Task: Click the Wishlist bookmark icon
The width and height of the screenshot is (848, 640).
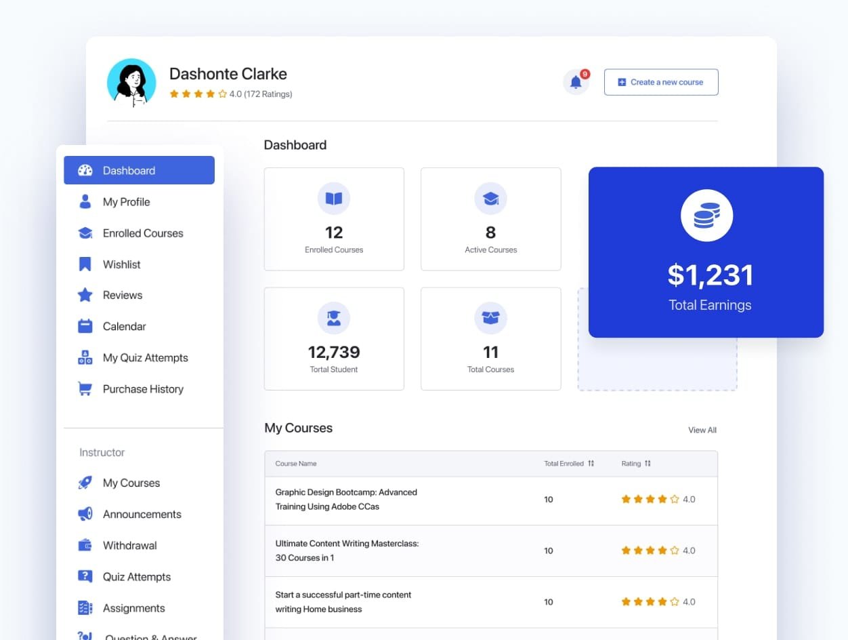Action: pos(85,264)
